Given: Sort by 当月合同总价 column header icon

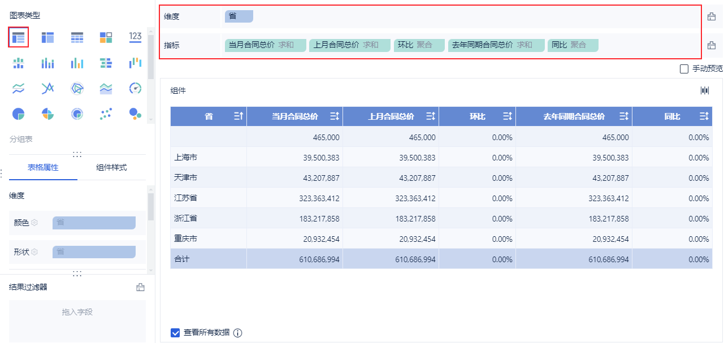Looking at the screenshot, I should pos(335,116).
